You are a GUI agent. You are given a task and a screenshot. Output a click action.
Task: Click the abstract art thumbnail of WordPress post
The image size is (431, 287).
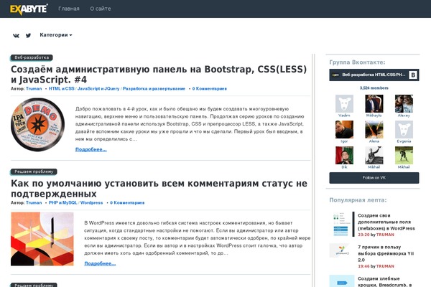click(42, 239)
